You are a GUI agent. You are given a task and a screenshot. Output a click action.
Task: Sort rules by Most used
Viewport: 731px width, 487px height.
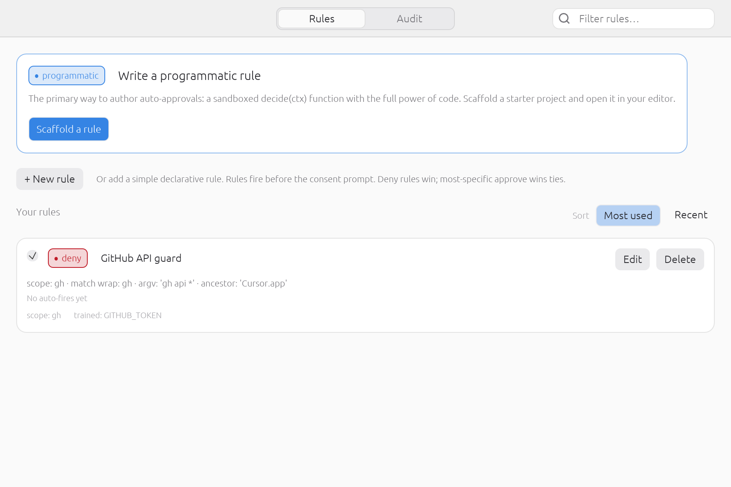point(628,215)
